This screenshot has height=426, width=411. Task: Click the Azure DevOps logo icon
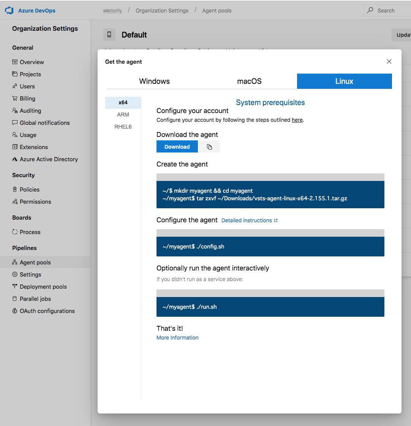coord(9,11)
